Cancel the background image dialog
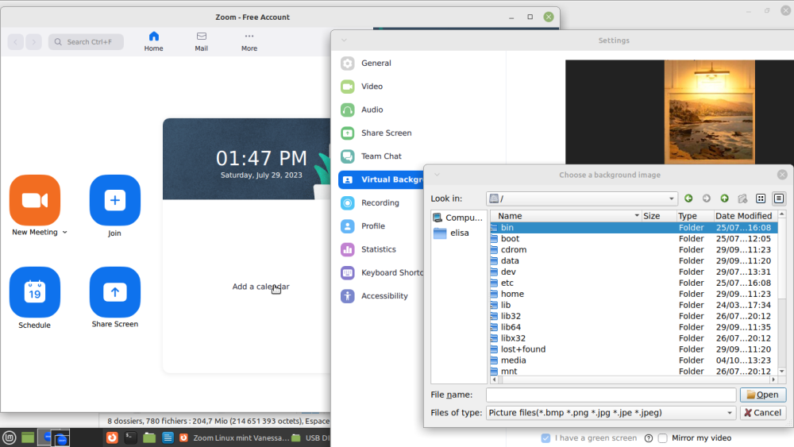 (762, 413)
